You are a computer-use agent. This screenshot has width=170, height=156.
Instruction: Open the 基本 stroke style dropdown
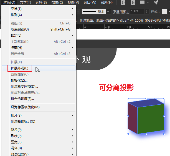108,11
